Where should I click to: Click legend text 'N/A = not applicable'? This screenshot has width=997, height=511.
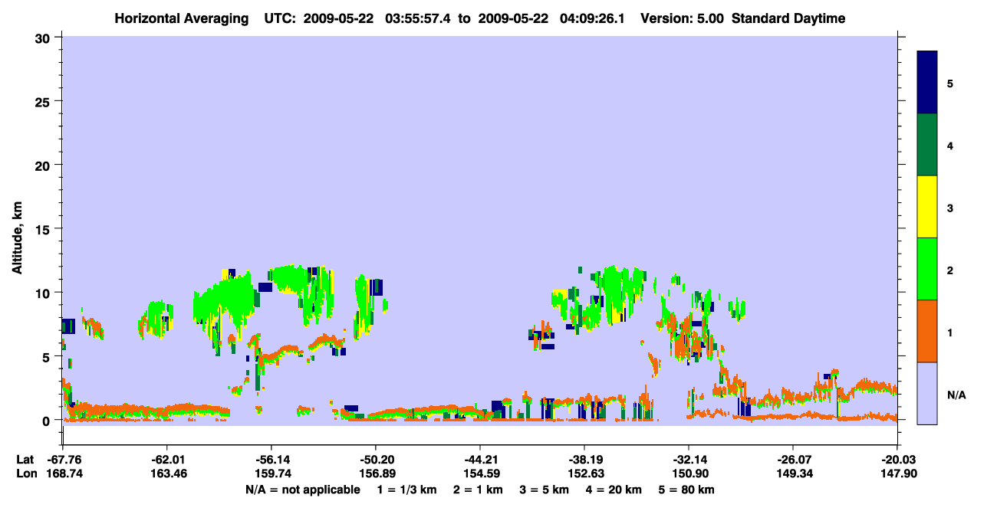click(303, 490)
